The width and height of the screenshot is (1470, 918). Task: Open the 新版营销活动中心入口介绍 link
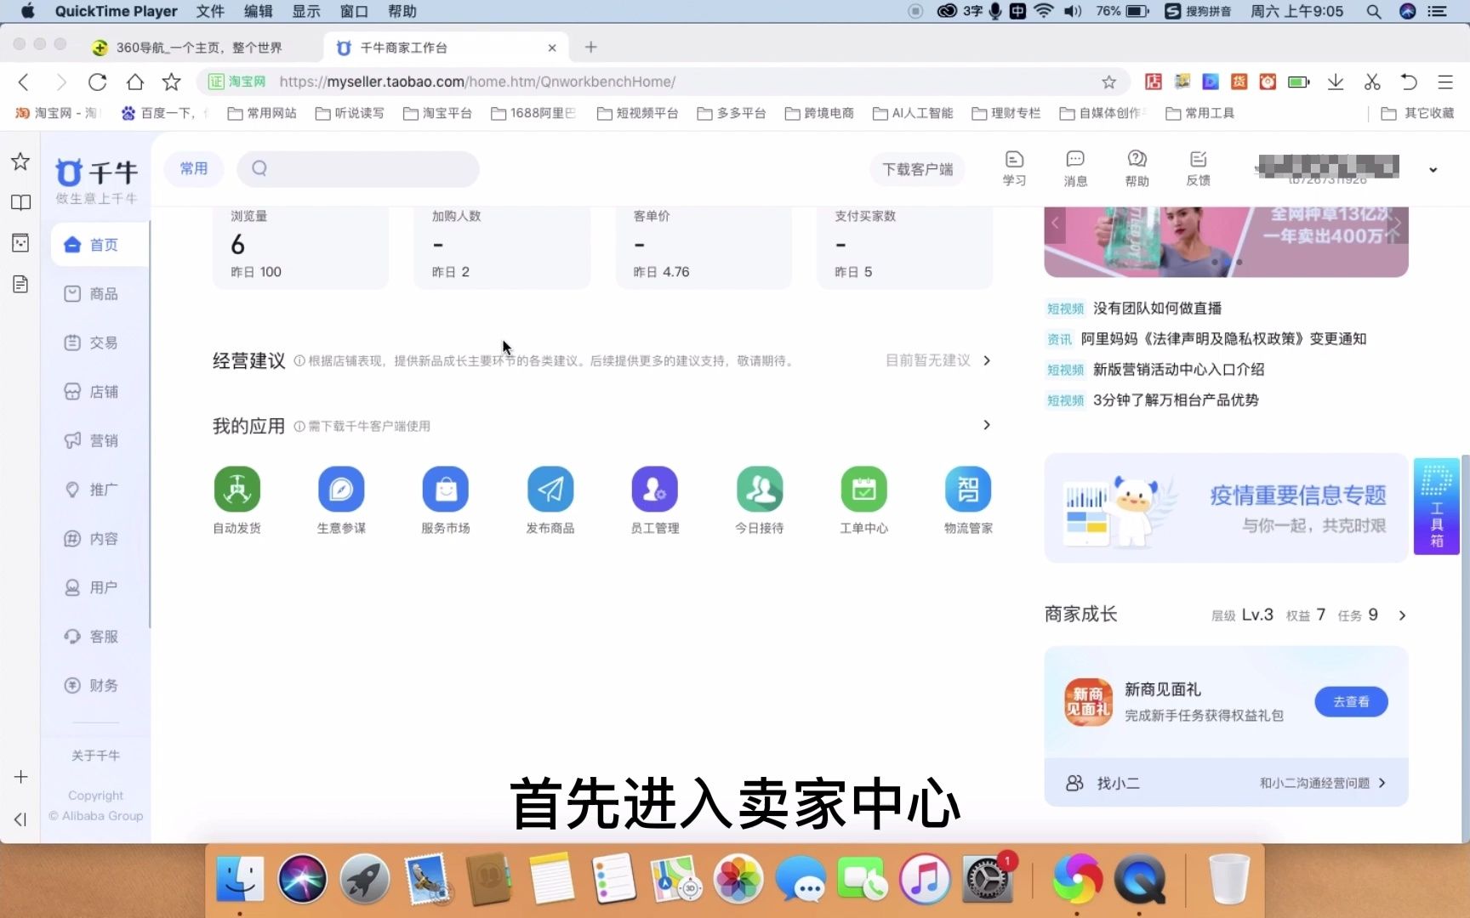point(1178,370)
